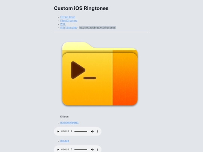Select the davidblue.wtf/ringtones URL text
Viewport: 203px width, 152px height.
click(97, 28)
